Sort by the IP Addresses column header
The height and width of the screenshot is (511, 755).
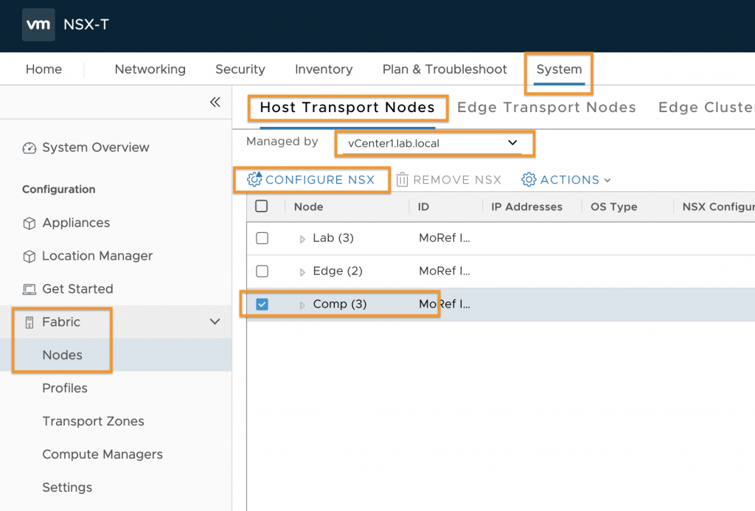[x=526, y=206]
